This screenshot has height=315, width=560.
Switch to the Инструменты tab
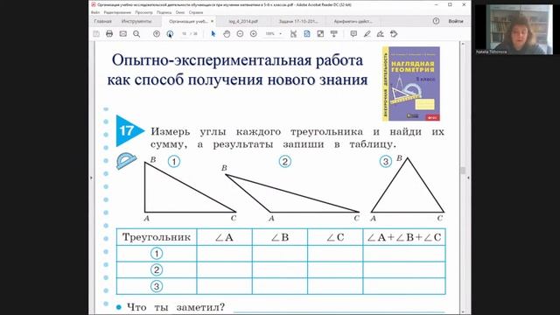pyautogui.click(x=136, y=21)
